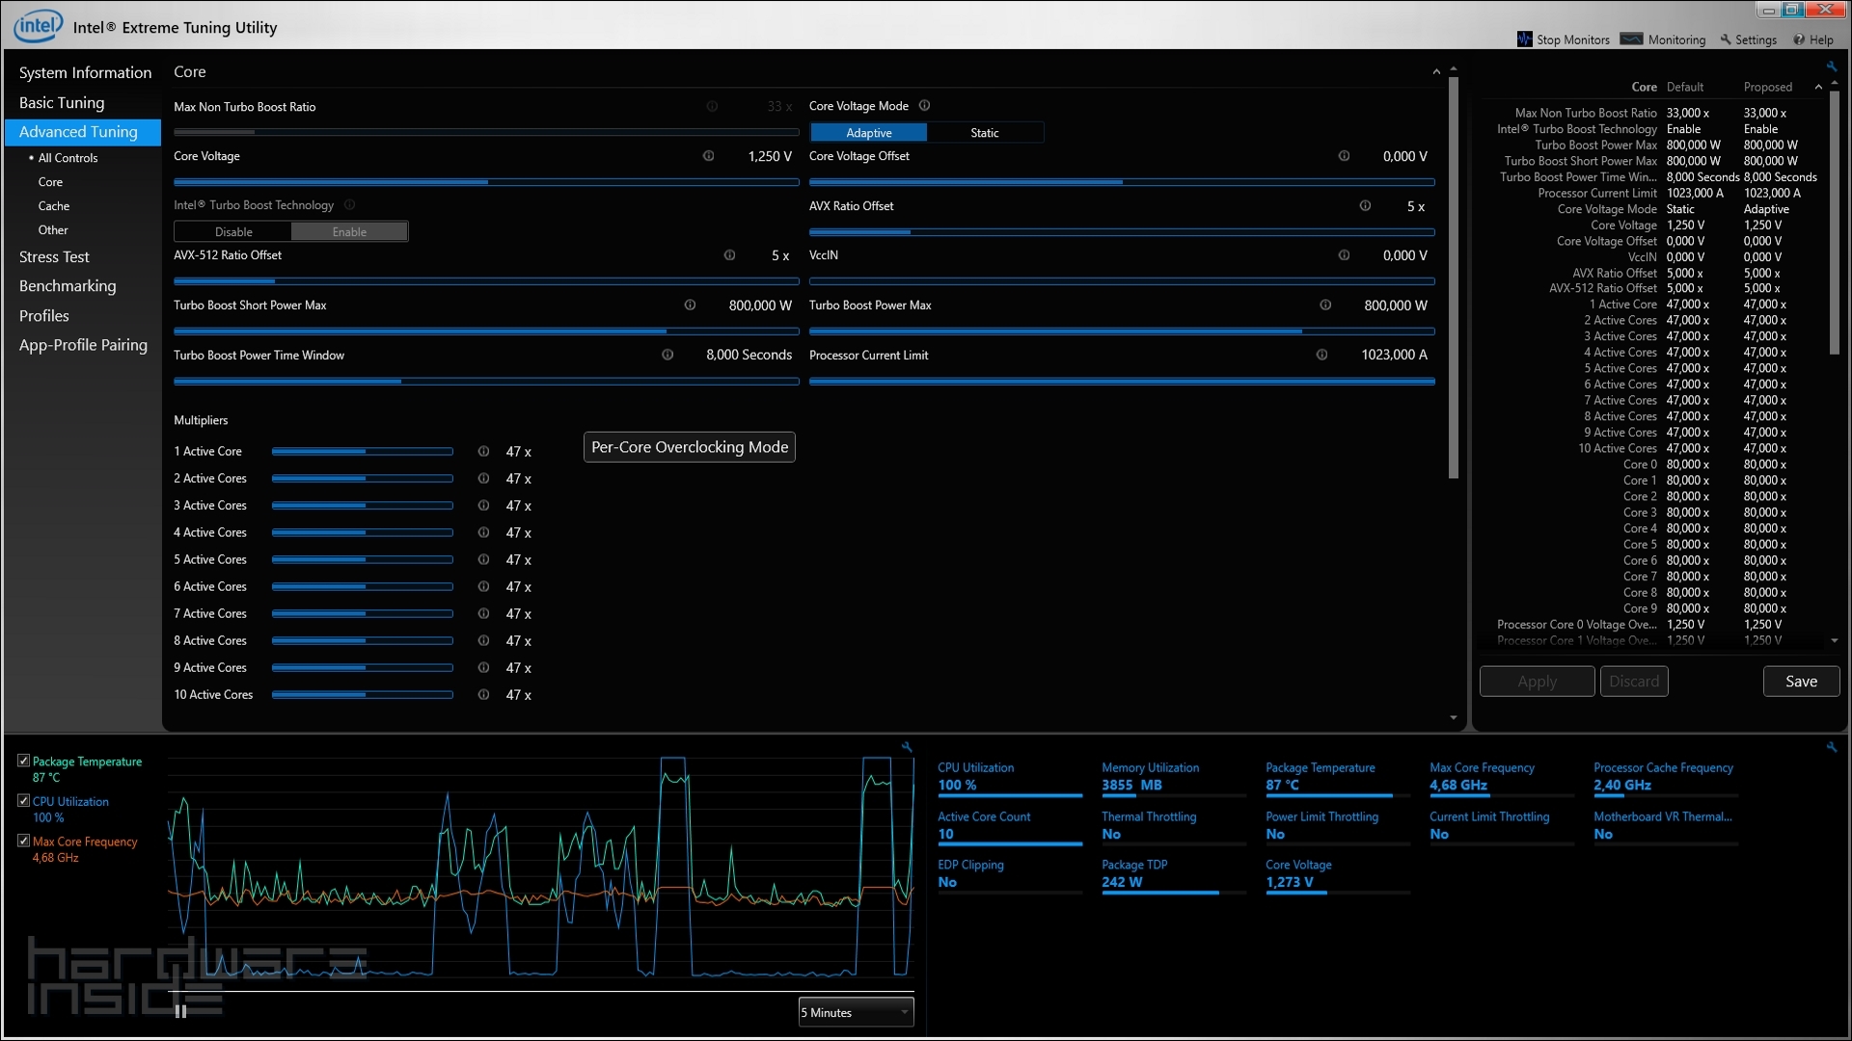Open Basic Tuning section
The width and height of the screenshot is (1852, 1041).
62,102
